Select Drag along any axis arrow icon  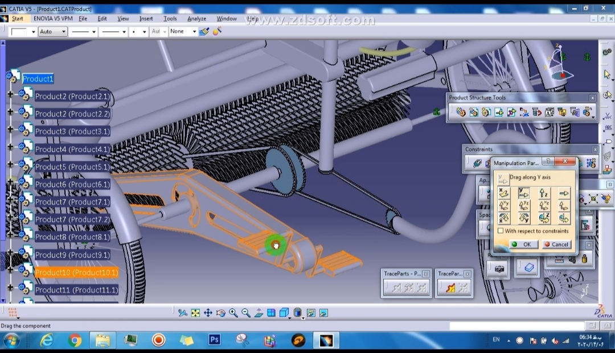coord(564,193)
